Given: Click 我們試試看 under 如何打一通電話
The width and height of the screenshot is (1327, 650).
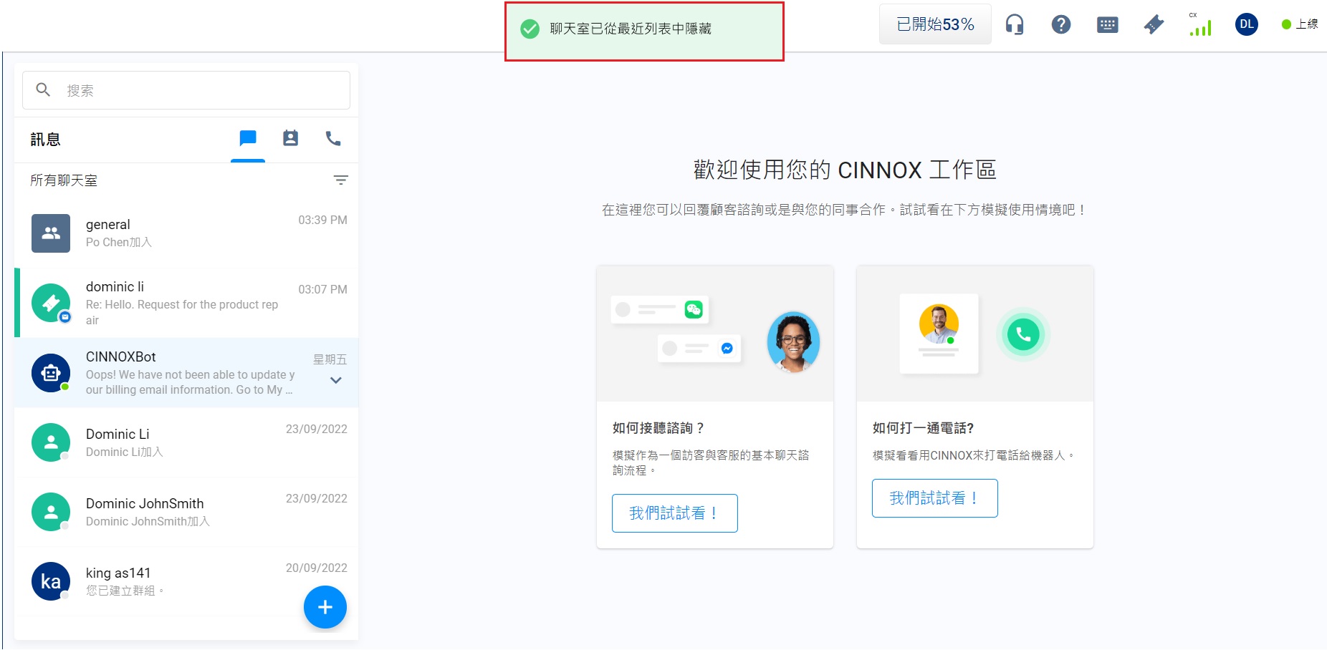Looking at the screenshot, I should tap(934, 498).
